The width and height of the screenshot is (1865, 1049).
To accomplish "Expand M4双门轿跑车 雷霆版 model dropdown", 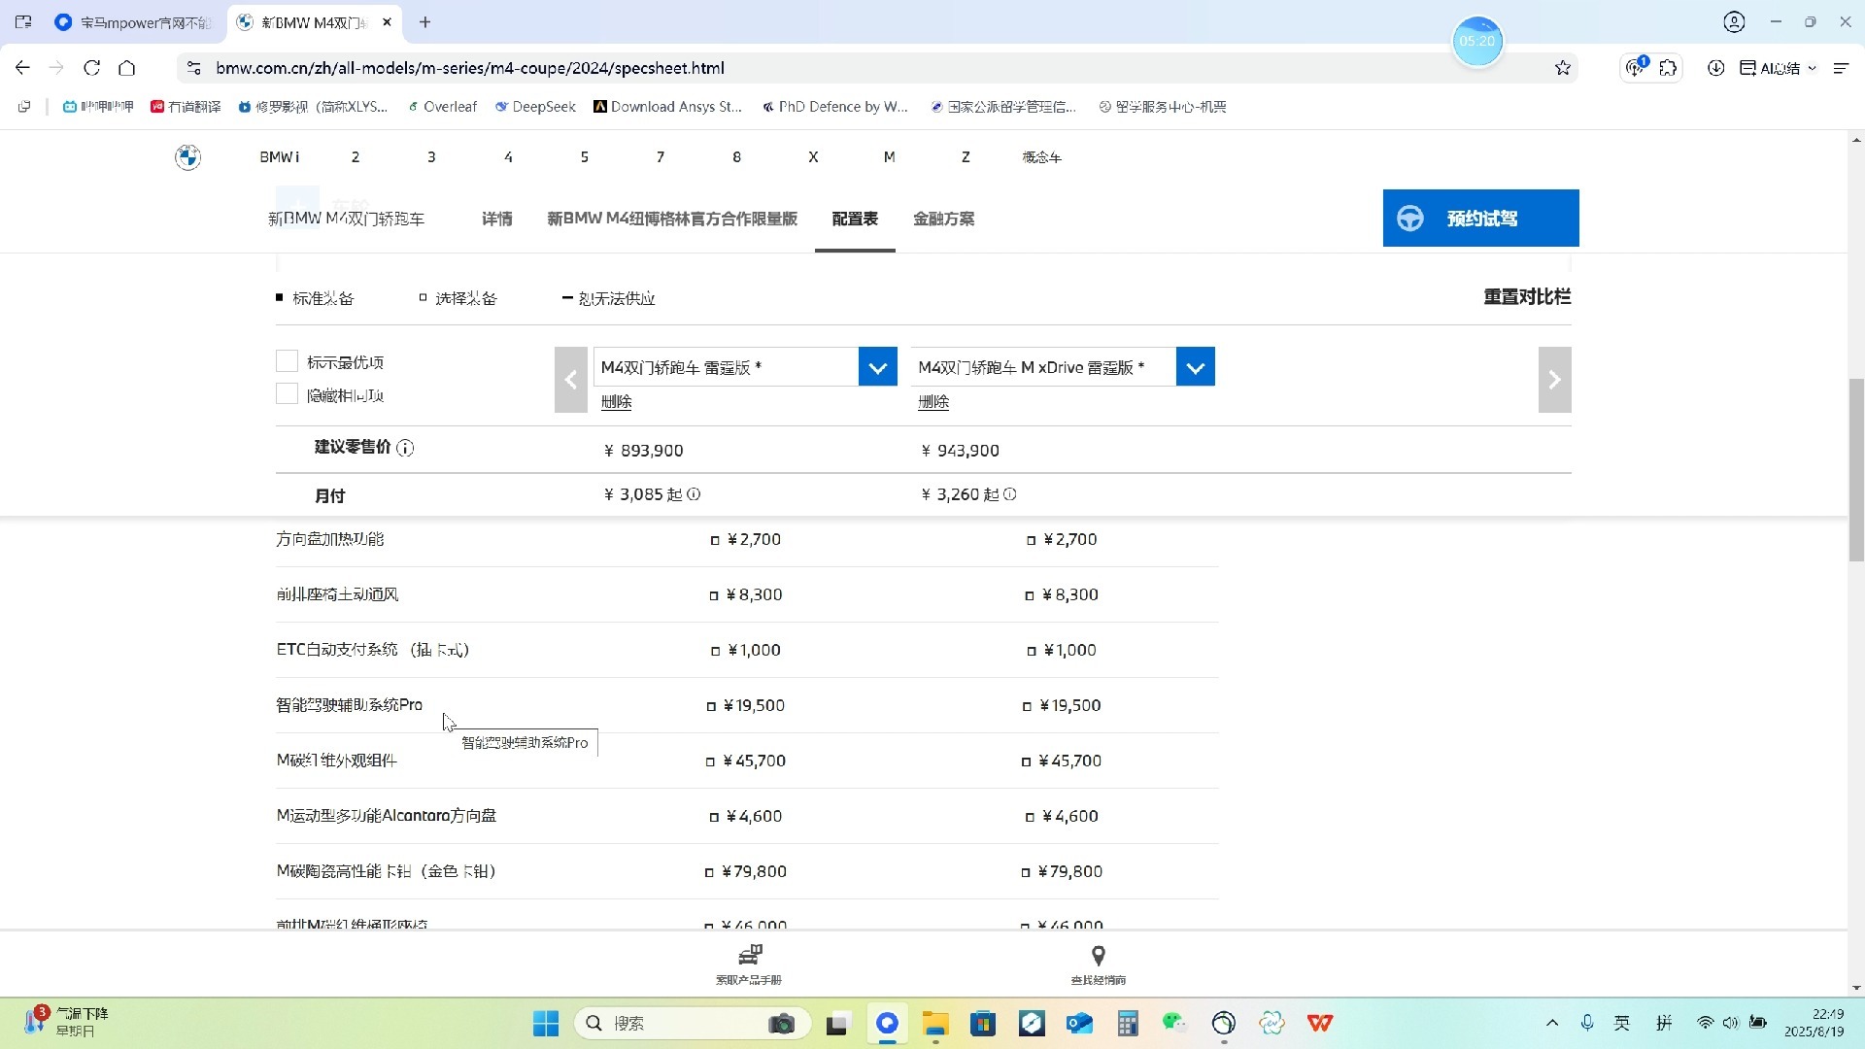I will (x=877, y=367).
